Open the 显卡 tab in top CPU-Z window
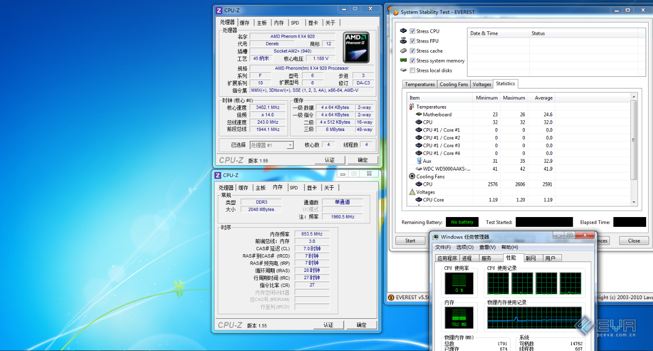653x351 pixels. (313, 23)
